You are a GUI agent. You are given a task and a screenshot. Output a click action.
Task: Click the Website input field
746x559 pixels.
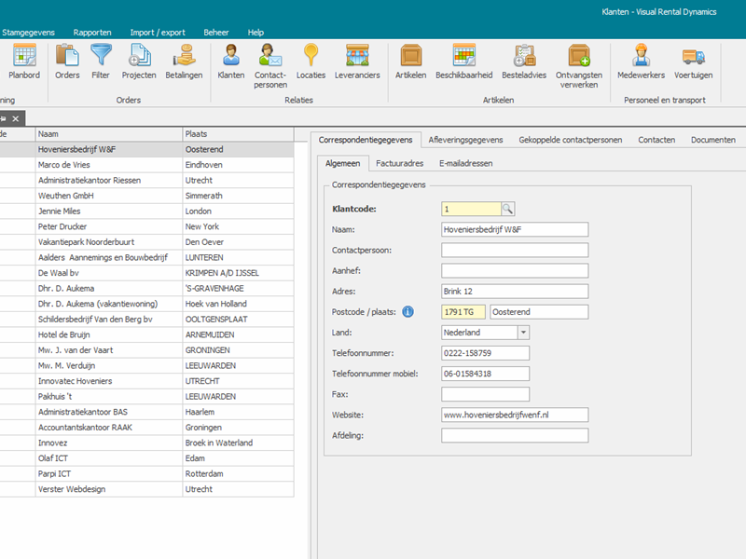[x=515, y=415]
